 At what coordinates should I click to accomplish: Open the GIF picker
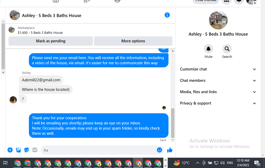35,150
